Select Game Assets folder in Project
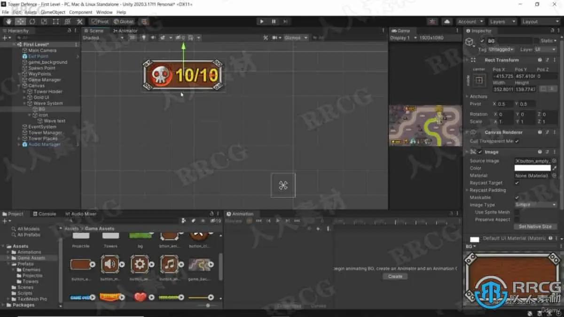564x317 pixels. click(31, 258)
